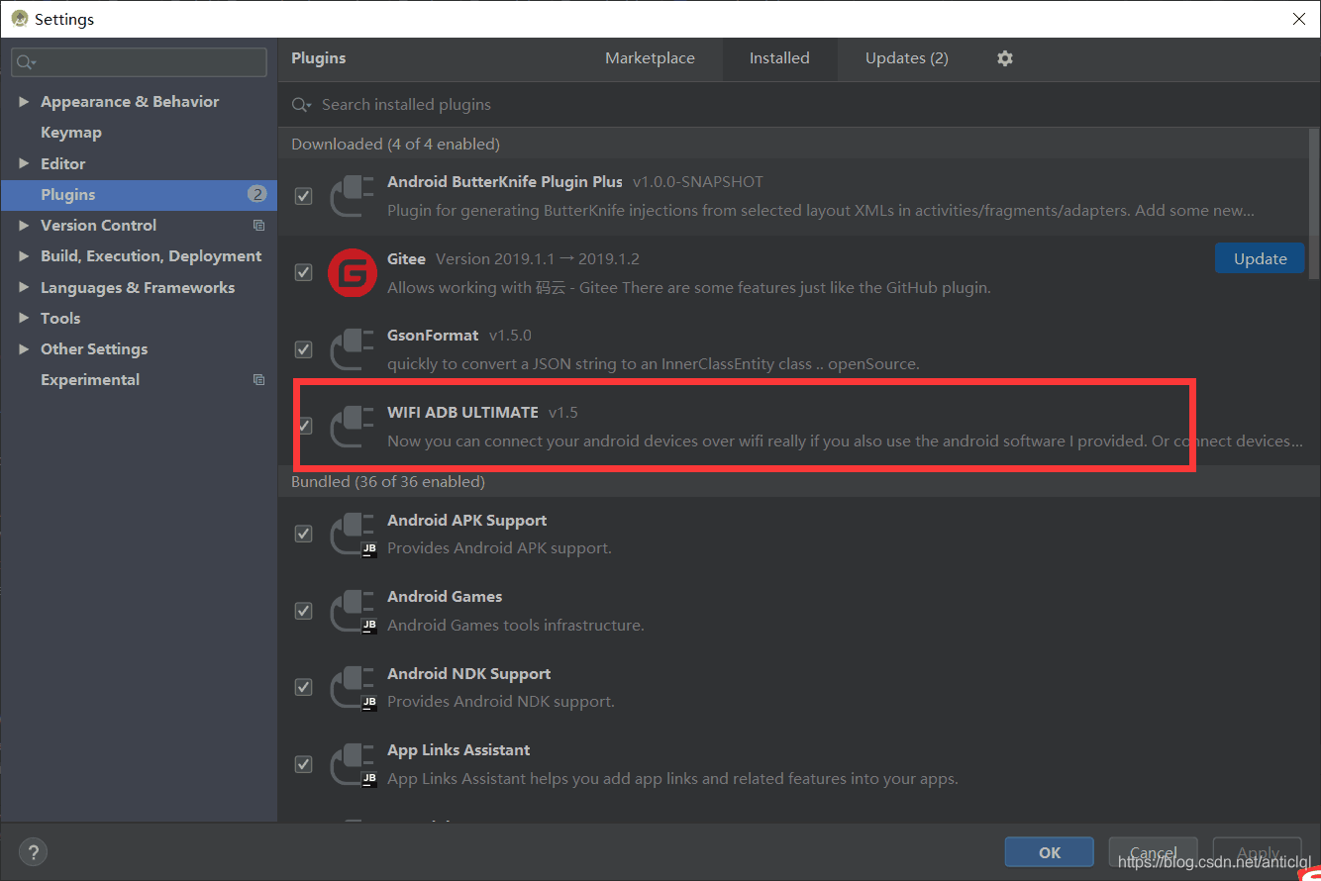Click the Plugins updates badge showing 2

[256, 194]
